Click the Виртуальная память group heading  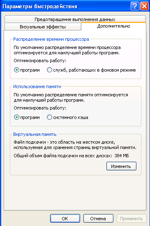[x=35, y=134]
